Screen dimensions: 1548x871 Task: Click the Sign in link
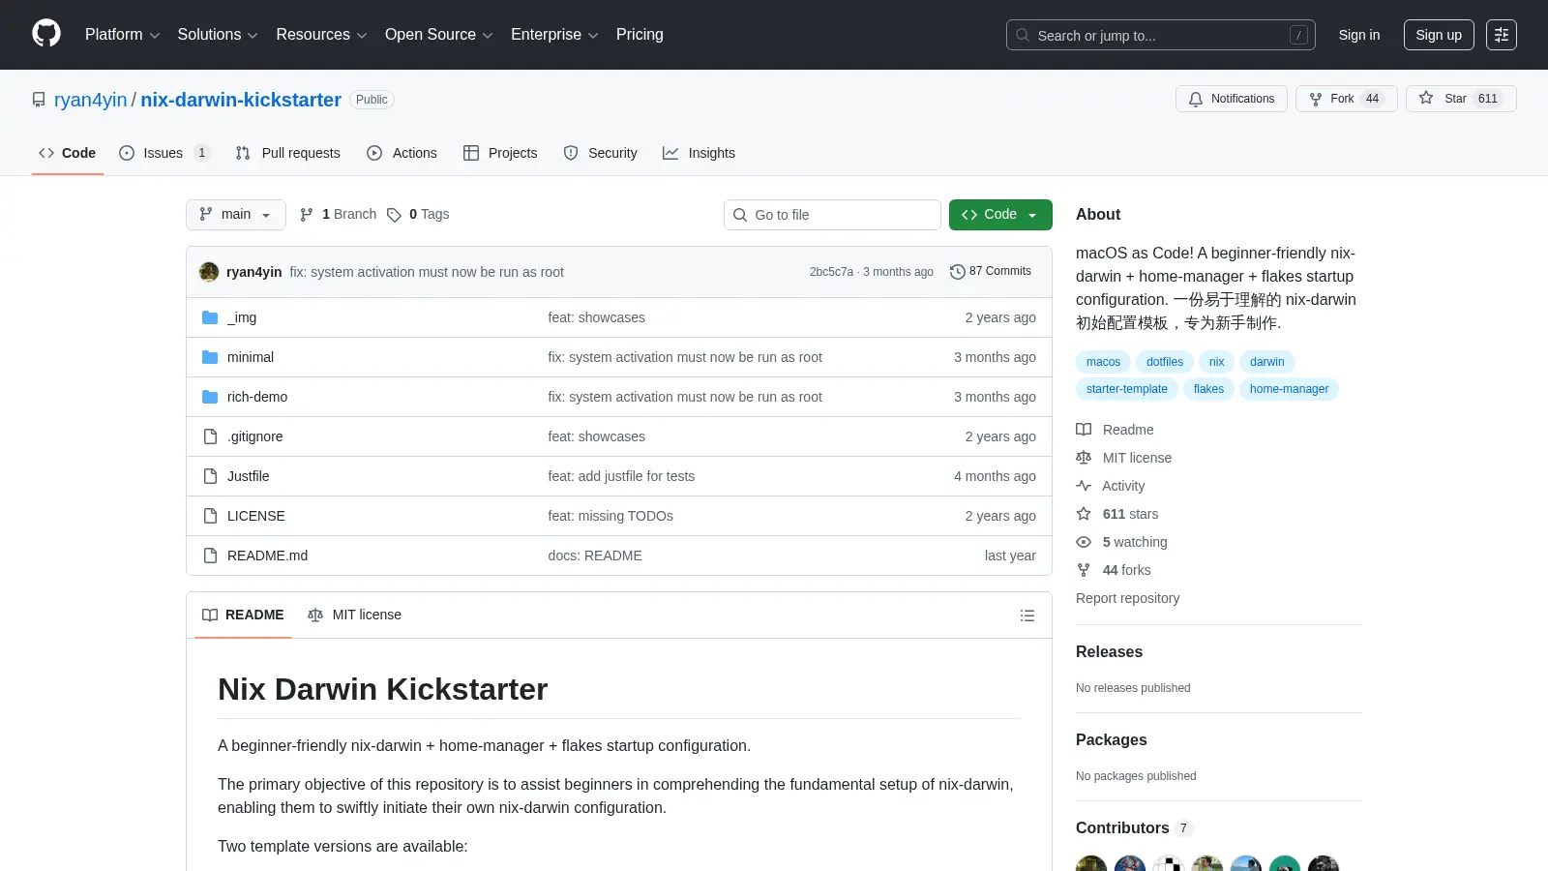pos(1359,35)
